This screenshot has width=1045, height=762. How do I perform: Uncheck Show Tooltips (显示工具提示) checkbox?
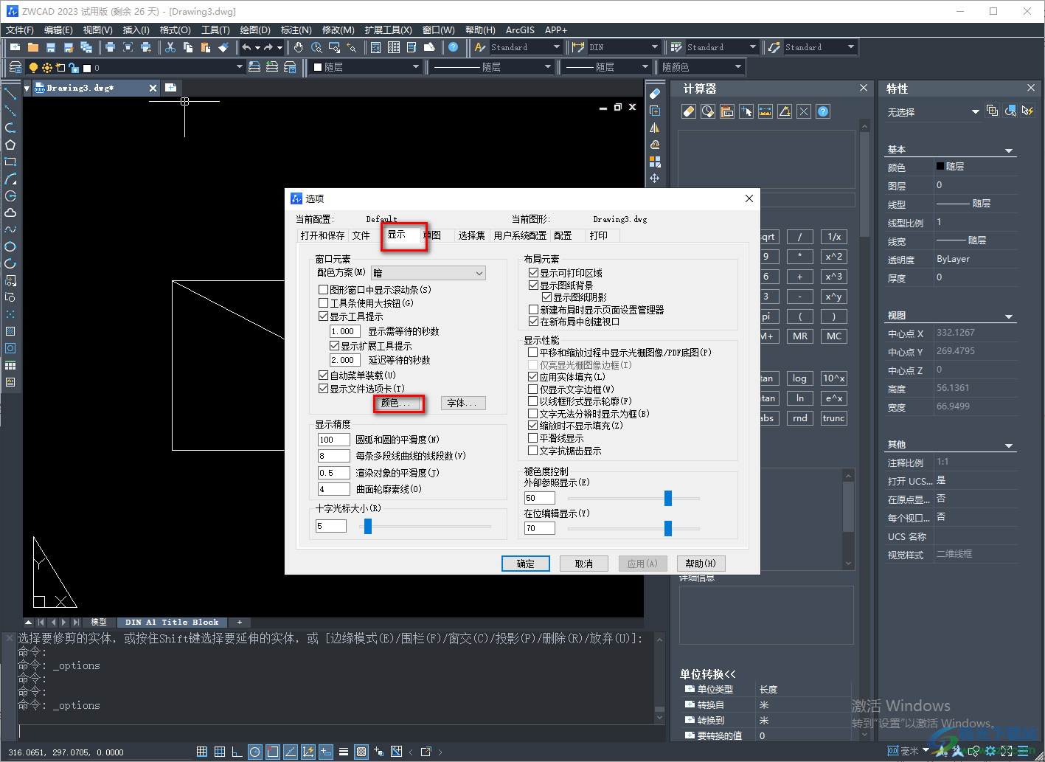pos(323,316)
